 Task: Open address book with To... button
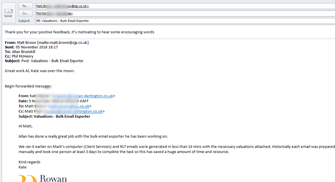(x=25, y=6)
